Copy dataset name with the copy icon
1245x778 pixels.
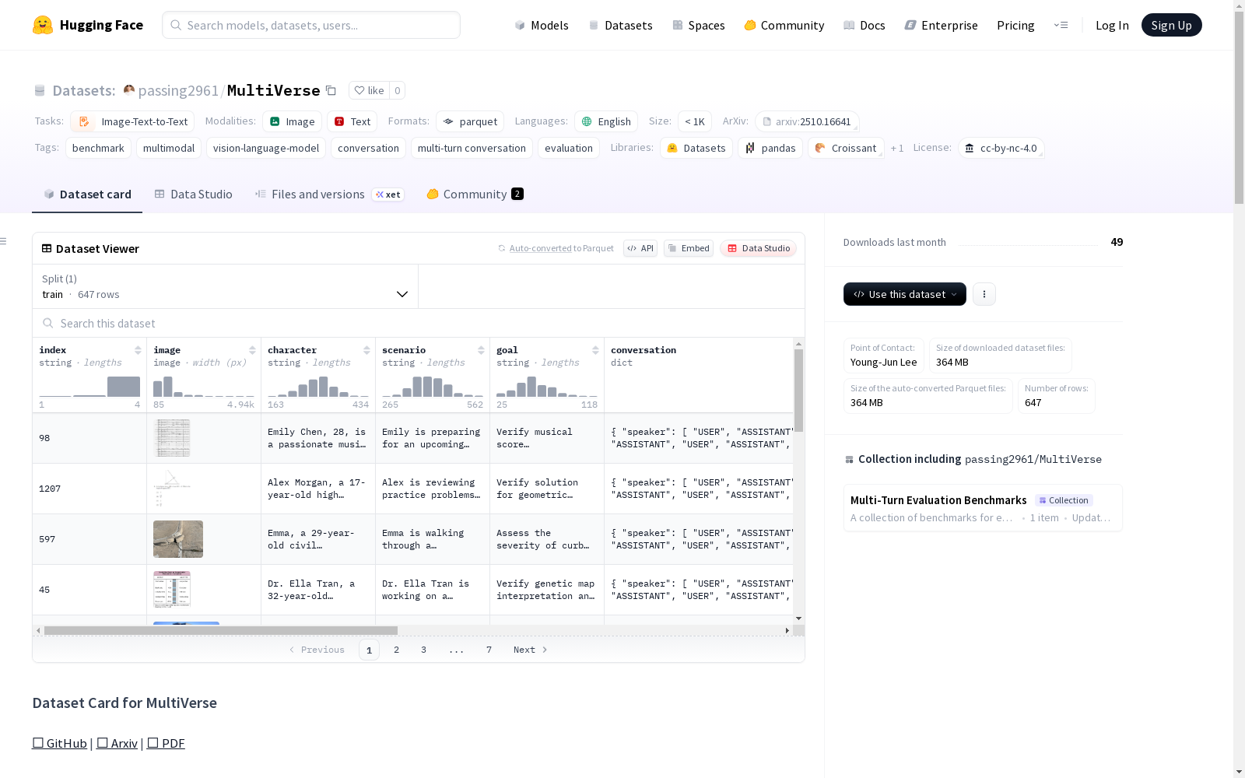tap(331, 90)
